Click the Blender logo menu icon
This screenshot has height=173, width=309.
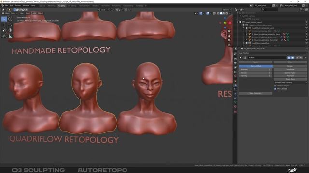click(2, 6)
